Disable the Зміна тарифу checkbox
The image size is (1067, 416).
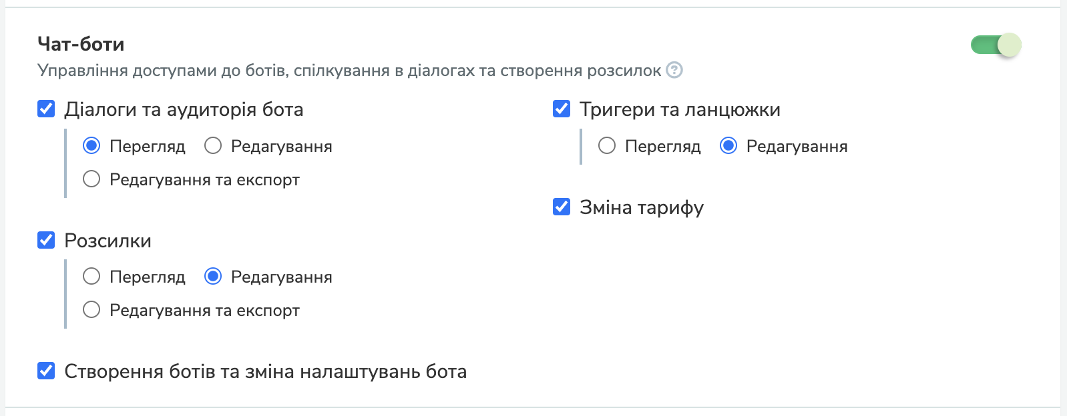point(562,207)
